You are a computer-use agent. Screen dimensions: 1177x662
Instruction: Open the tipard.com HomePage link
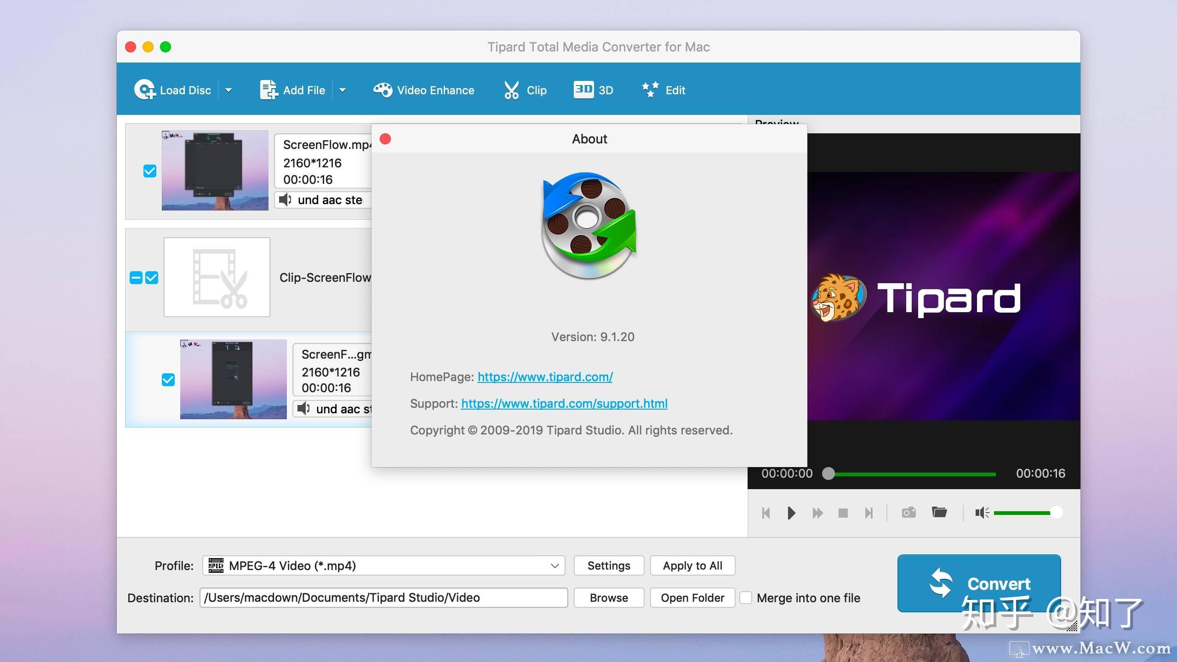pos(545,377)
